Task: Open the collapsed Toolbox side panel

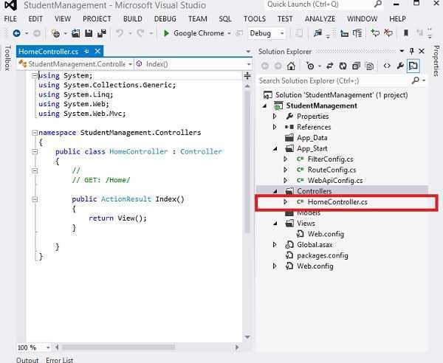Action: (x=7, y=59)
